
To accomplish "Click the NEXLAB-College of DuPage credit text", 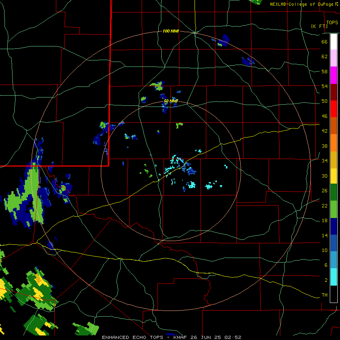I will (301, 4).
